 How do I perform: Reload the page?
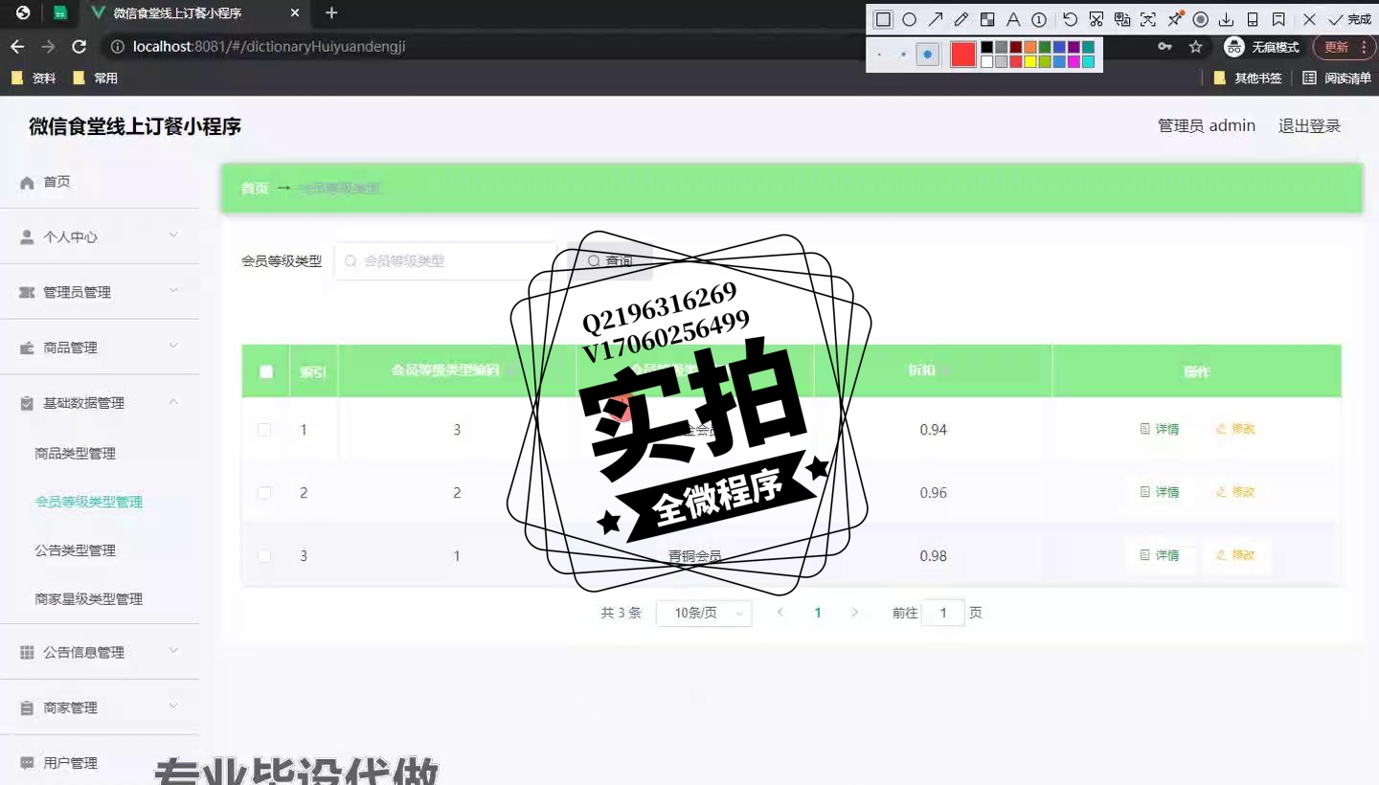[x=79, y=47]
